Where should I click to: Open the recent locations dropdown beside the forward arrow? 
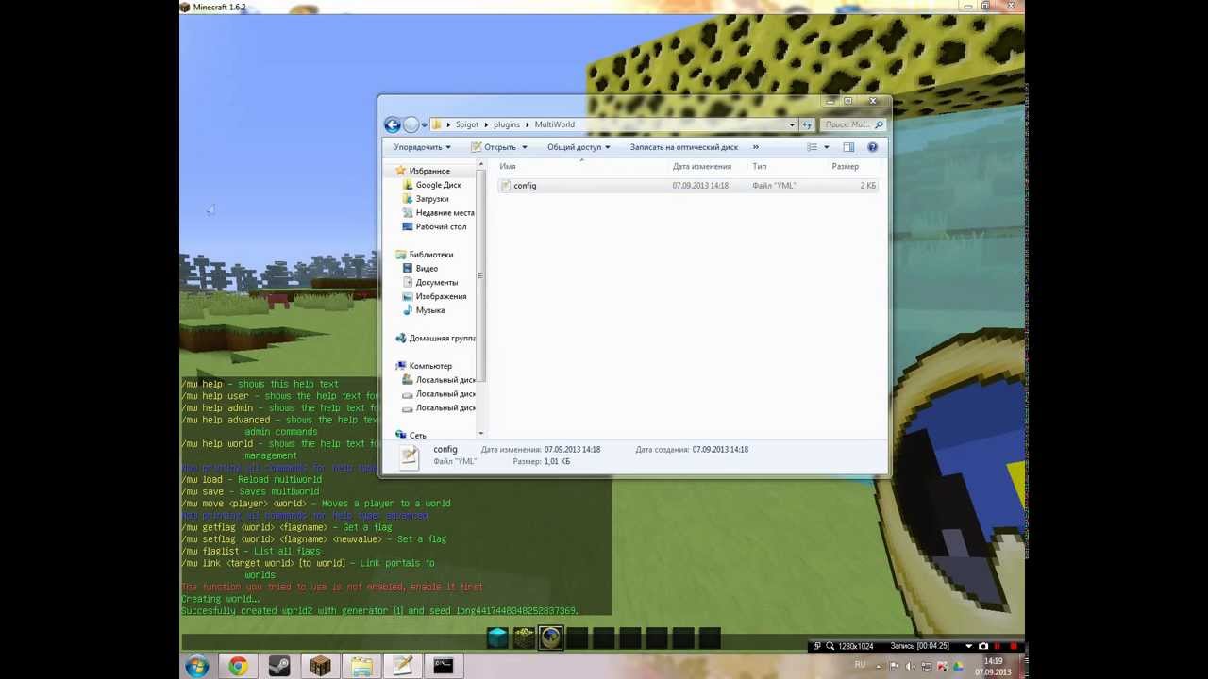[424, 124]
